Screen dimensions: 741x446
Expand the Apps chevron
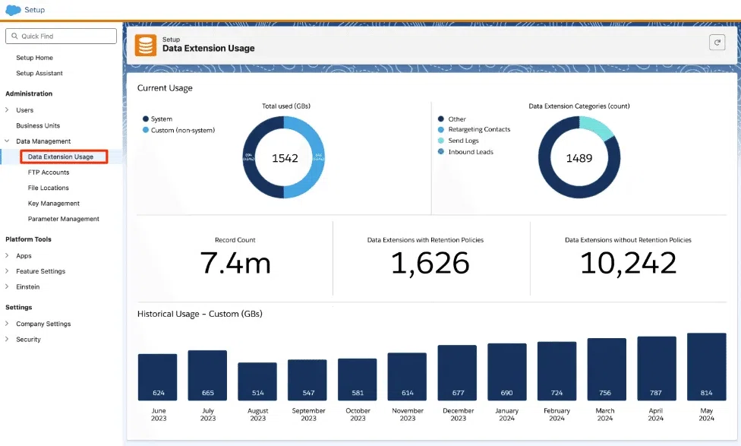coord(7,255)
